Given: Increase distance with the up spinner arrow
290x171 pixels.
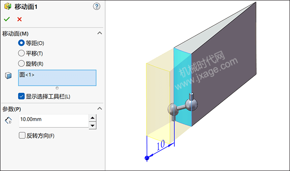Looking at the screenshot, I should (92, 118).
